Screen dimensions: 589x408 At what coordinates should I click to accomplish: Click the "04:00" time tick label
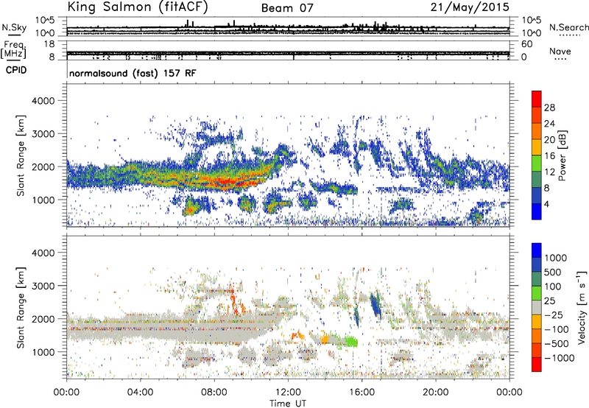pyautogui.click(x=140, y=393)
